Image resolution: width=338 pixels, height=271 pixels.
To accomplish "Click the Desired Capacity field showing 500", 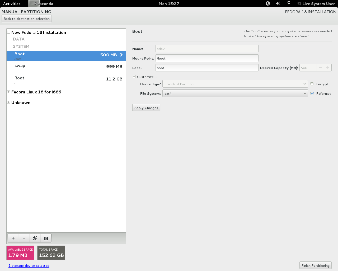I will pos(308,68).
